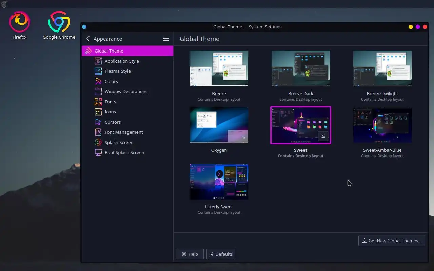Click the Splash Screen gear icon

pyautogui.click(x=98, y=142)
